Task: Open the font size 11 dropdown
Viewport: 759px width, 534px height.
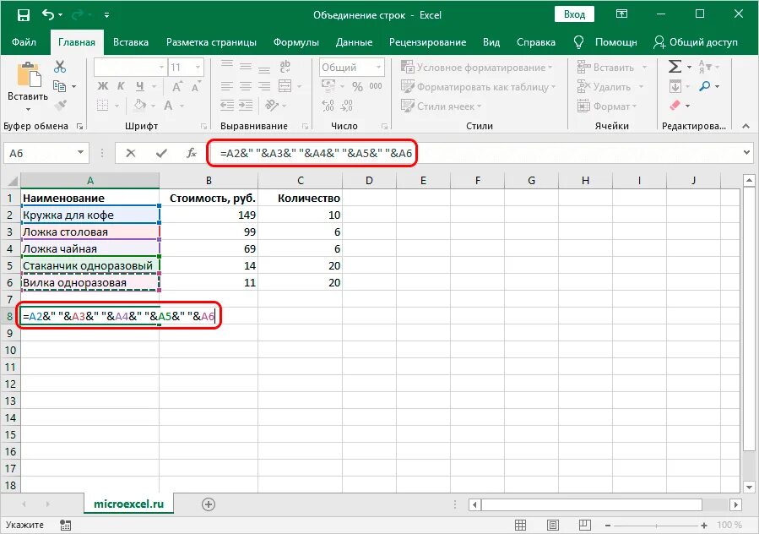Action: (x=198, y=68)
